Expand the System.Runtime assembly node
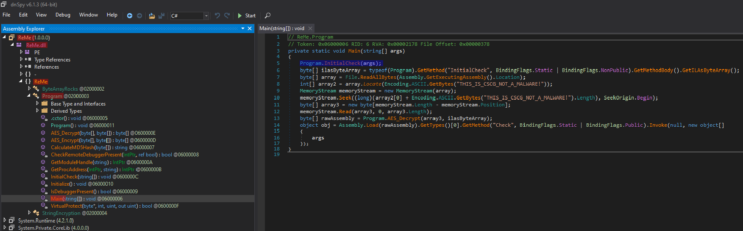This screenshot has width=743, height=231. [5, 220]
